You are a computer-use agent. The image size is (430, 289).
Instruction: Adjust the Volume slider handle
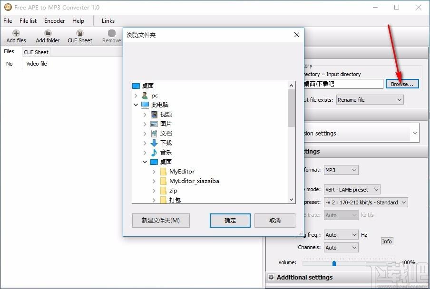(334, 263)
